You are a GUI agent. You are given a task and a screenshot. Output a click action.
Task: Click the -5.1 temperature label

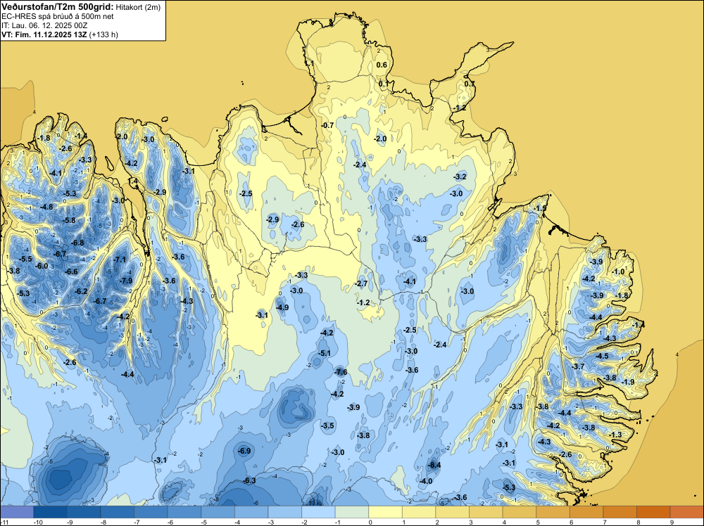click(325, 353)
